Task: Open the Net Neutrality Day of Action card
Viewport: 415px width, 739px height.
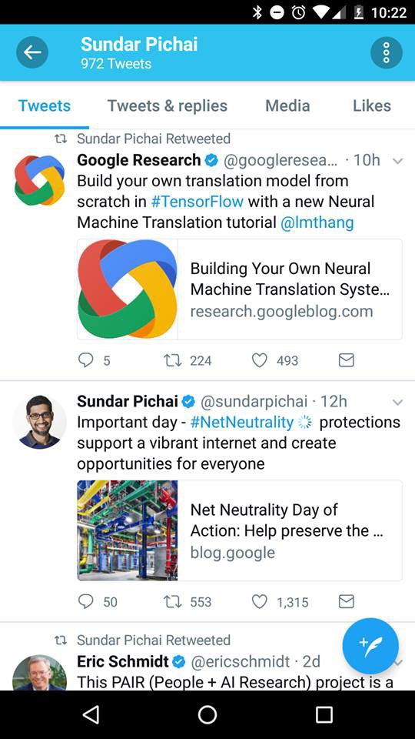Action: point(240,530)
